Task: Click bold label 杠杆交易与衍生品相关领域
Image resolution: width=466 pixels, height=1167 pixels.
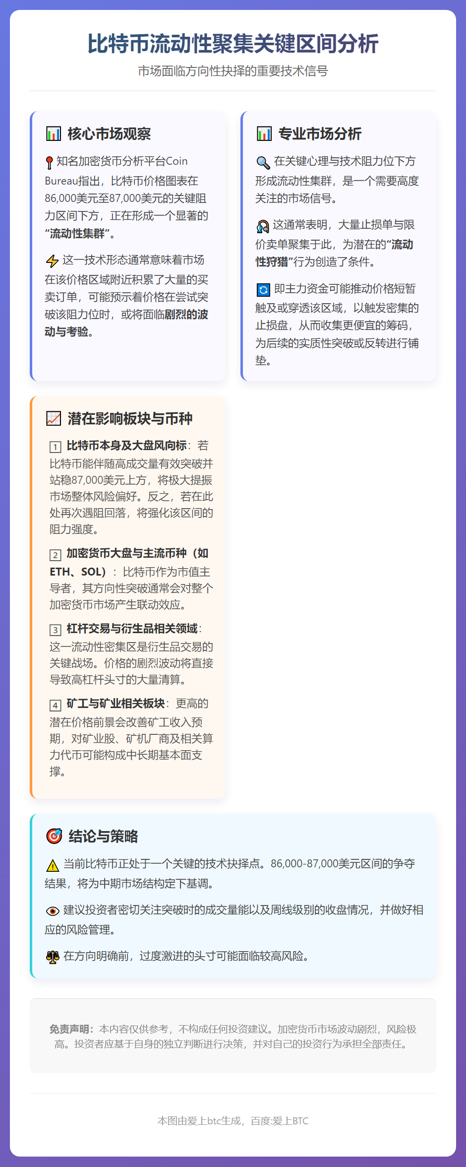Action: click(x=132, y=629)
